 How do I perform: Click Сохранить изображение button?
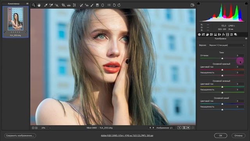[20, 136]
